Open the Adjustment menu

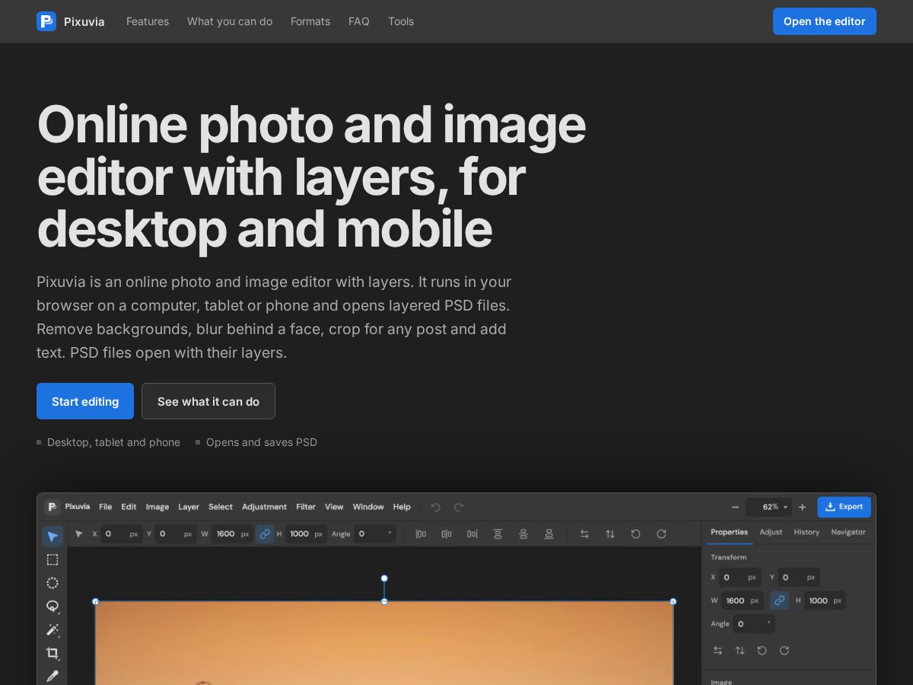click(x=264, y=507)
